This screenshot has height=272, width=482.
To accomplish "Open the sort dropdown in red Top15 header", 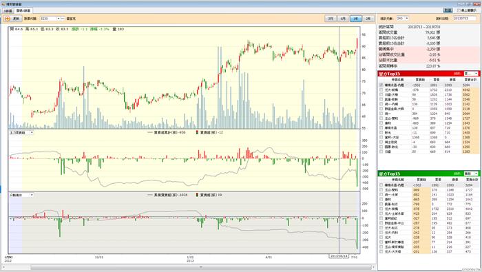I will point(476,74).
